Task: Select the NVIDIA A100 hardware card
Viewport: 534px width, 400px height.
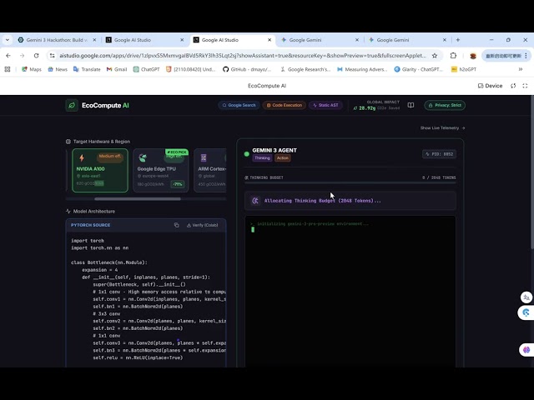Action: pos(100,170)
